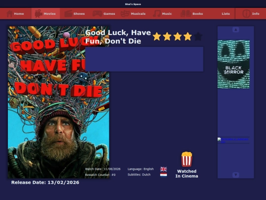Click the house icon for Home

click(x=9, y=14)
